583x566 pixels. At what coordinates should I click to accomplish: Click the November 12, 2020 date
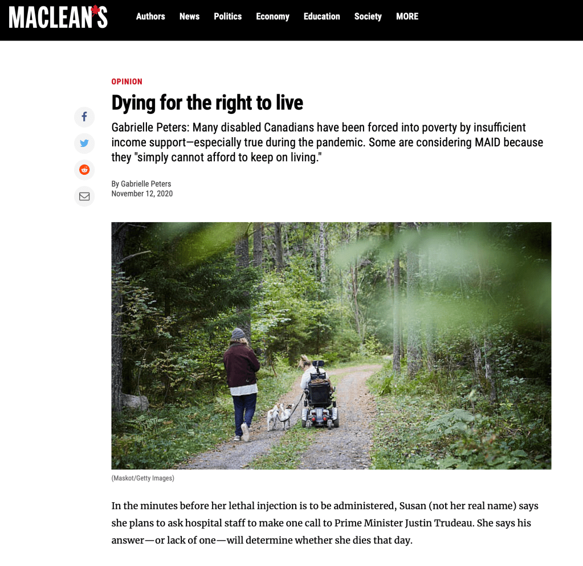pos(142,194)
